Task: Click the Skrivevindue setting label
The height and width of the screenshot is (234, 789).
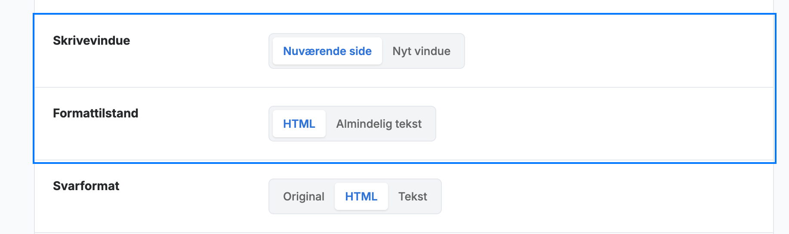Action: pyautogui.click(x=91, y=40)
